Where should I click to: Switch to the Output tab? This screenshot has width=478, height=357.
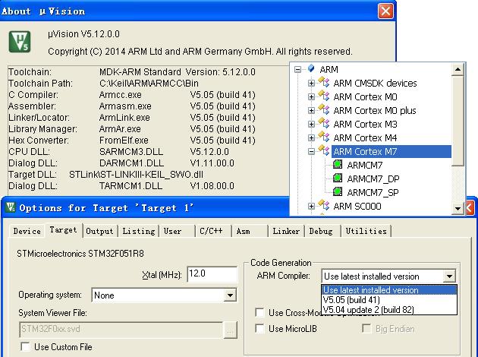click(99, 231)
